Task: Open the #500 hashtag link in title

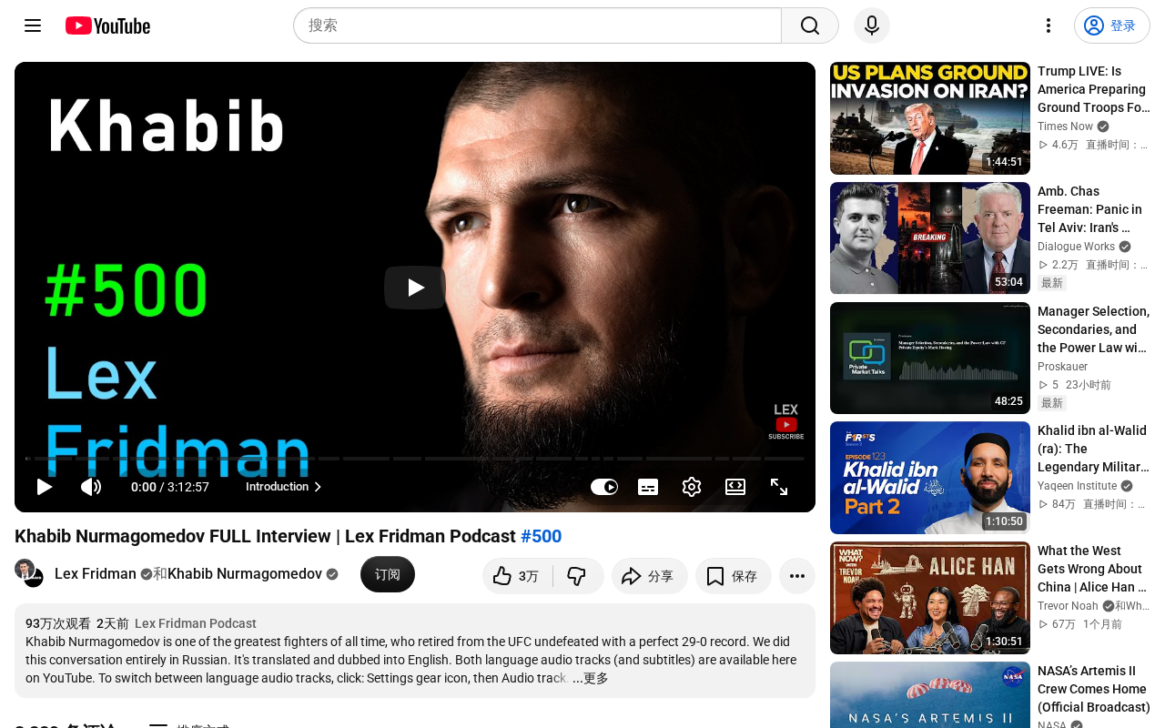Action: point(541,537)
